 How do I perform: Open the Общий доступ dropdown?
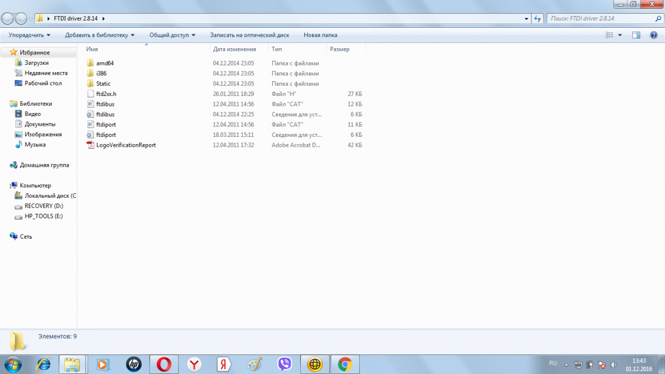click(x=172, y=35)
